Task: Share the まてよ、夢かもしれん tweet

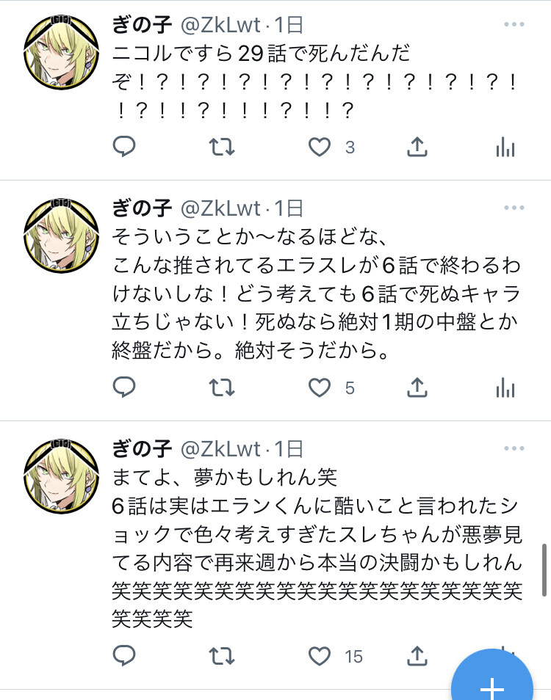Action: point(417,656)
